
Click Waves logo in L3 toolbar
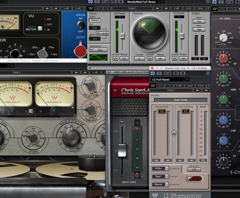click(153, 86)
